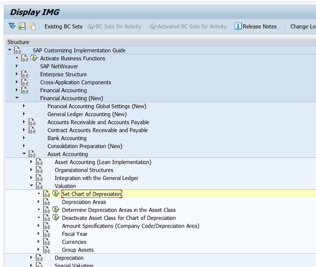
Task: Collapse the Asset Accounting node
Action: coord(24,153)
